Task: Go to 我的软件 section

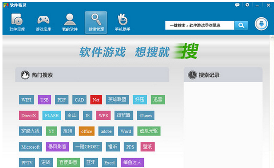Action: click(70, 22)
